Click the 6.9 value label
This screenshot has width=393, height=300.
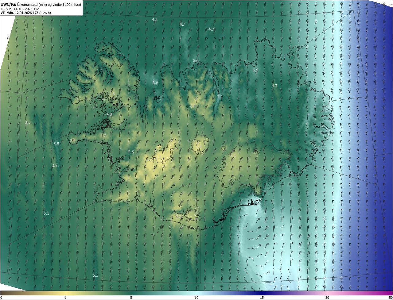coord(255,70)
